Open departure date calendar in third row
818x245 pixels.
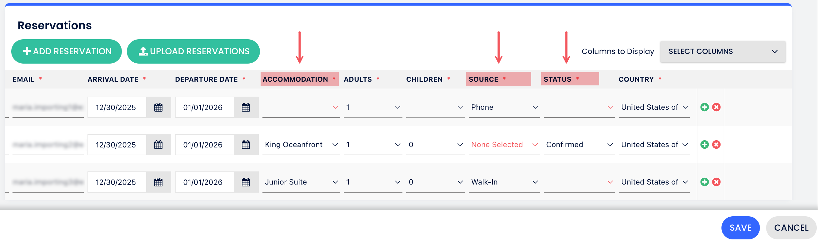246,182
